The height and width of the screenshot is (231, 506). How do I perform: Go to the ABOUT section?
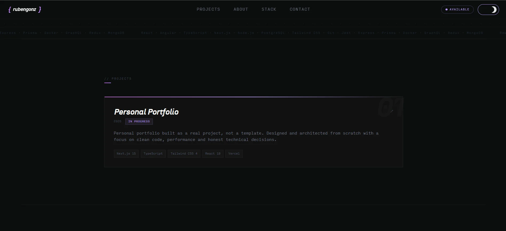[241, 9]
